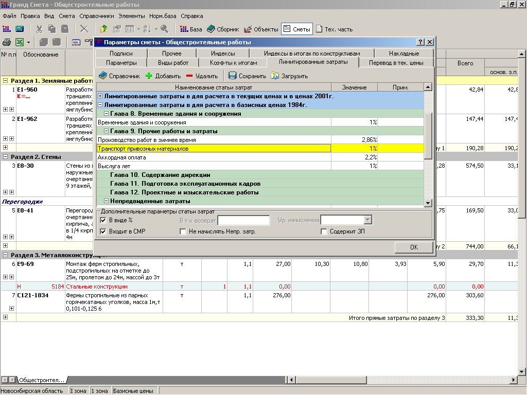The height and width of the screenshot is (395, 527).
Task: Click the sort A-Z toolbar icon
Action: (148, 29)
